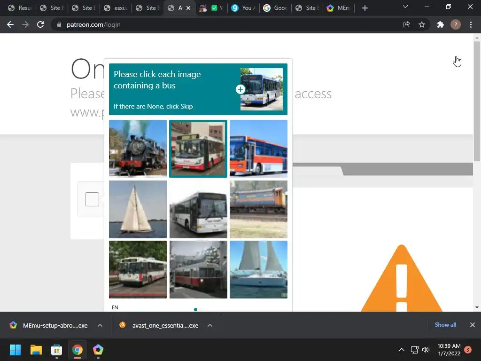Open a new browser tab
The height and width of the screenshot is (361, 481).
365,8
